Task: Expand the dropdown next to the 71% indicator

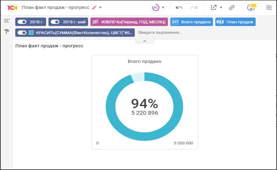Action: point(163,8)
